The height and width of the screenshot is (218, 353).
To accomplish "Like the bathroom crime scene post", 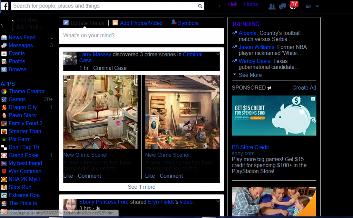I will tap(68, 176).
